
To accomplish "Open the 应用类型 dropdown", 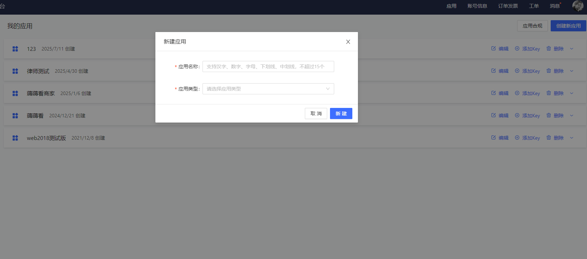I will point(268,89).
